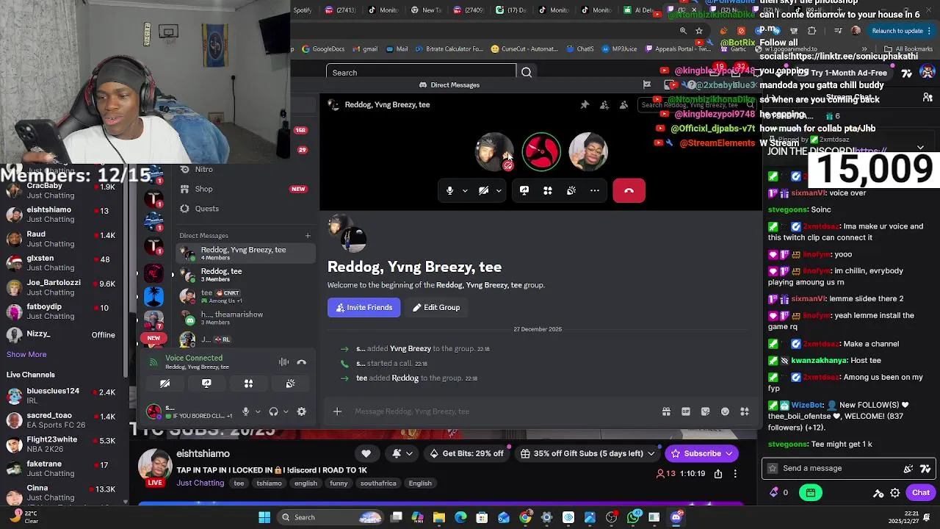Image resolution: width=940 pixels, height=529 pixels.
Task: Click Send a message chat field
Action: 837,468
